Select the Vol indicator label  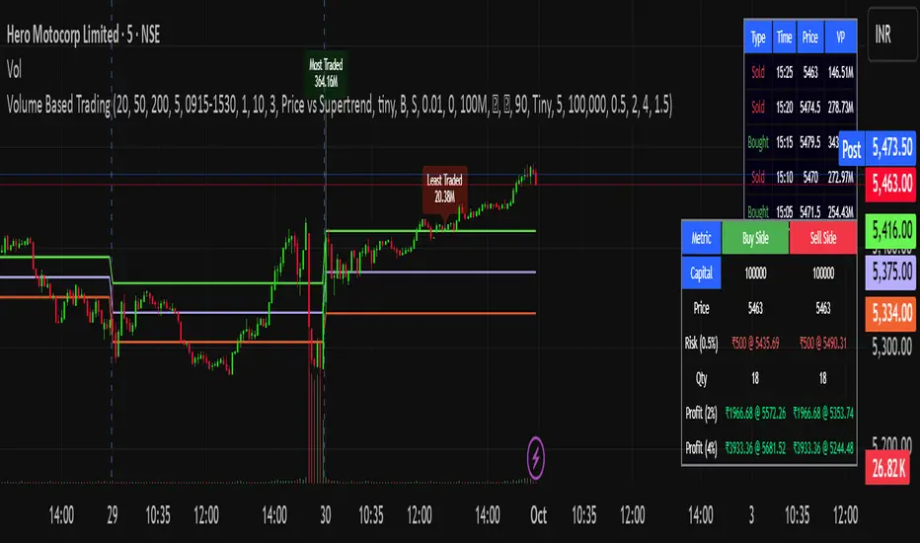[x=14, y=70]
